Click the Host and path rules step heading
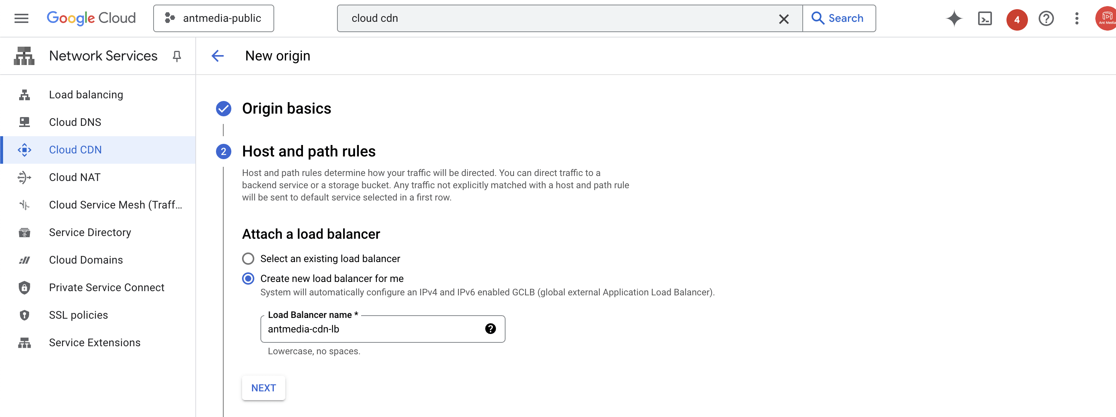The height and width of the screenshot is (417, 1116). point(308,151)
